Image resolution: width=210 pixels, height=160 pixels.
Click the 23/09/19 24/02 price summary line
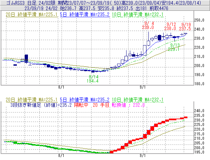click(x=96, y=8)
